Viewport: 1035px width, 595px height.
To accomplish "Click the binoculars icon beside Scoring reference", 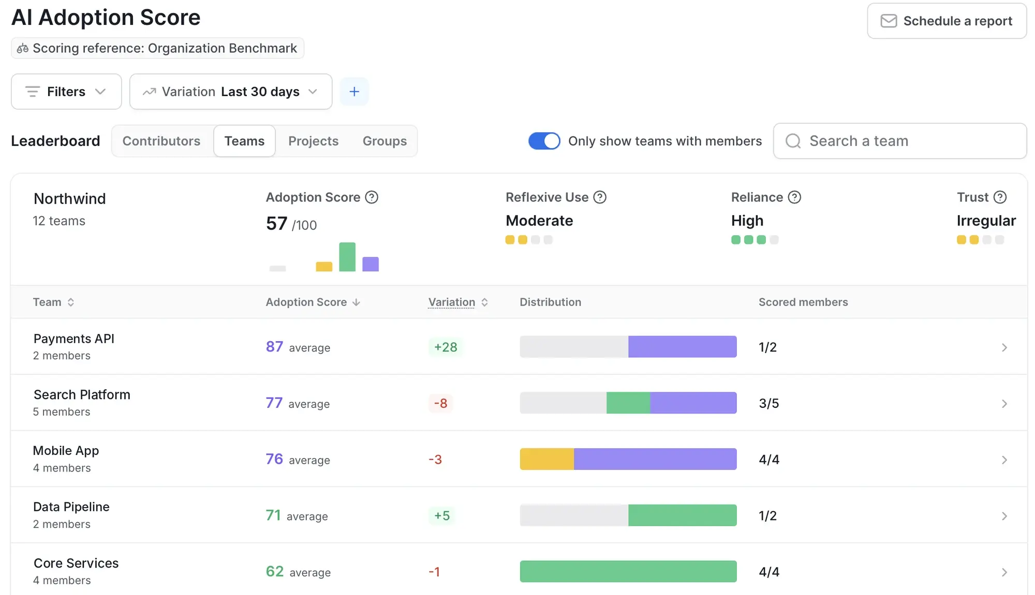I will click(23, 49).
